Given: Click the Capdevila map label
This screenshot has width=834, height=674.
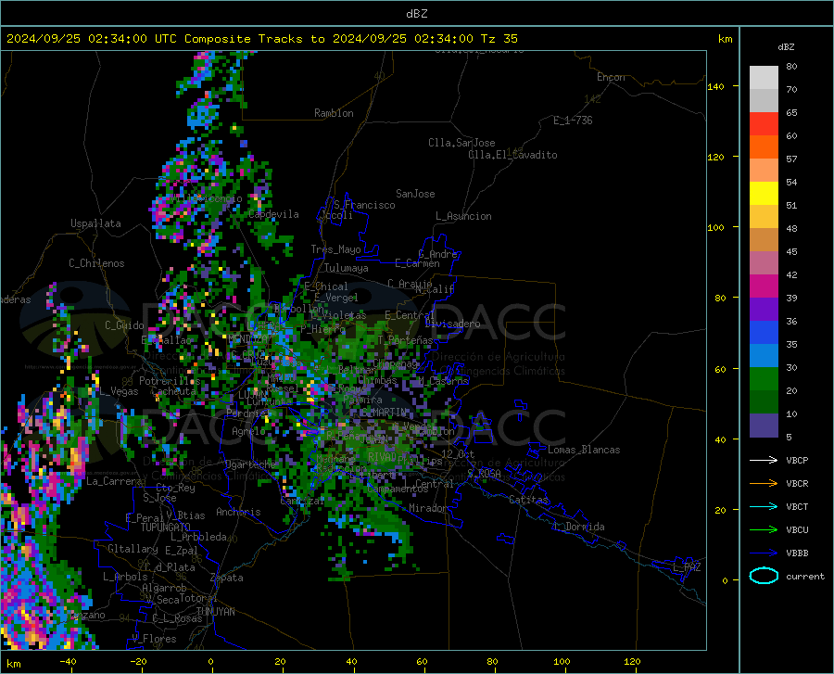Looking at the screenshot, I should (273, 214).
